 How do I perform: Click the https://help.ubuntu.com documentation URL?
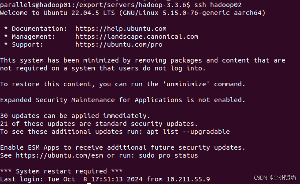coord(121,29)
